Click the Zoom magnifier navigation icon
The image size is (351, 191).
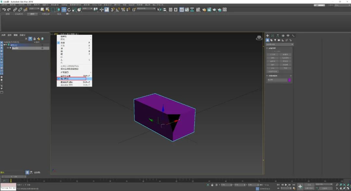coord(337,185)
